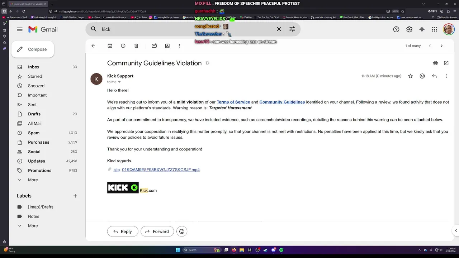The width and height of the screenshot is (459, 258).
Task: Click the Move to icon
Action: click(167, 46)
